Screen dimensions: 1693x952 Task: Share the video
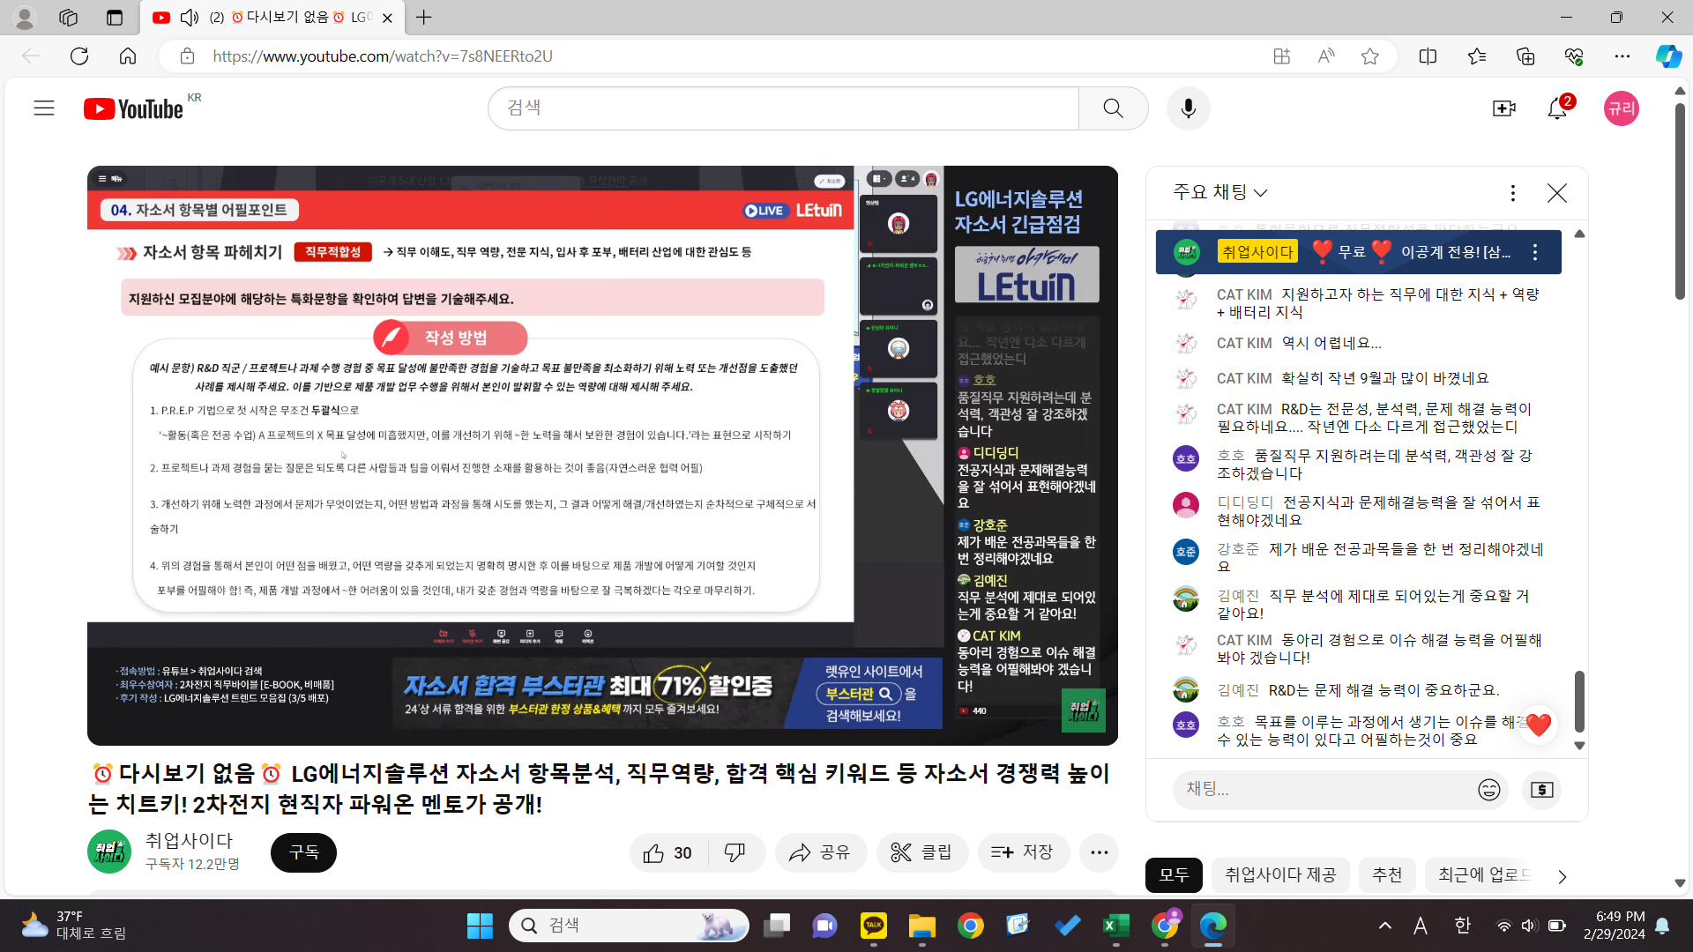[820, 852]
